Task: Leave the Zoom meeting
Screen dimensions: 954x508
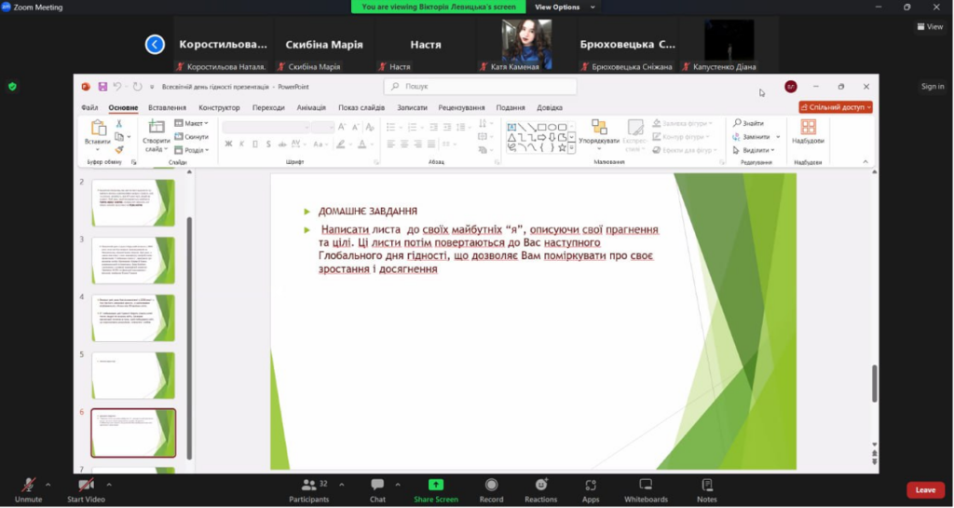Action: pyautogui.click(x=924, y=489)
